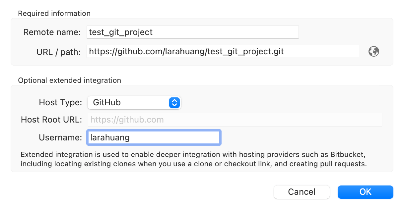Click the "Optional extended integration" heading

pos(69,80)
